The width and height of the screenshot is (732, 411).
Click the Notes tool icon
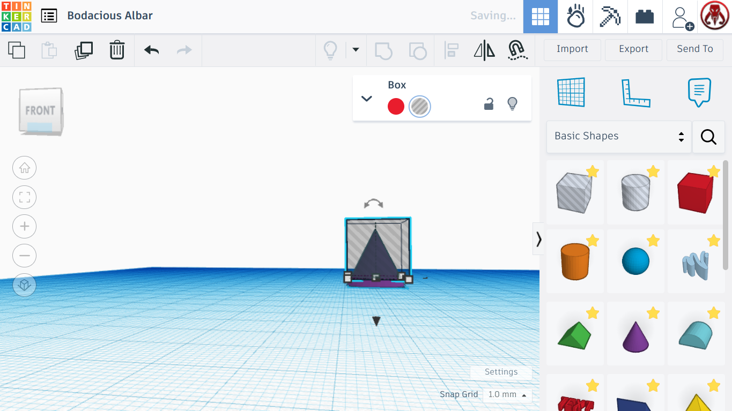click(x=699, y=93)
